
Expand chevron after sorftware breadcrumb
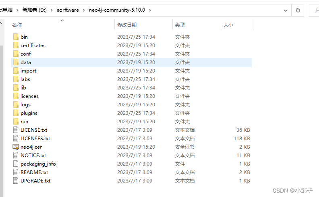[84, 10]
